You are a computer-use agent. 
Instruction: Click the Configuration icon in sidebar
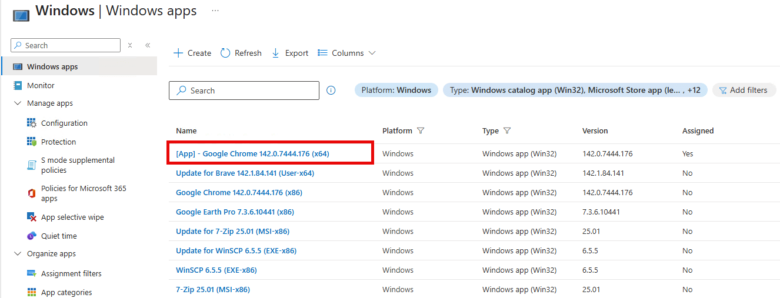point(32,123)
